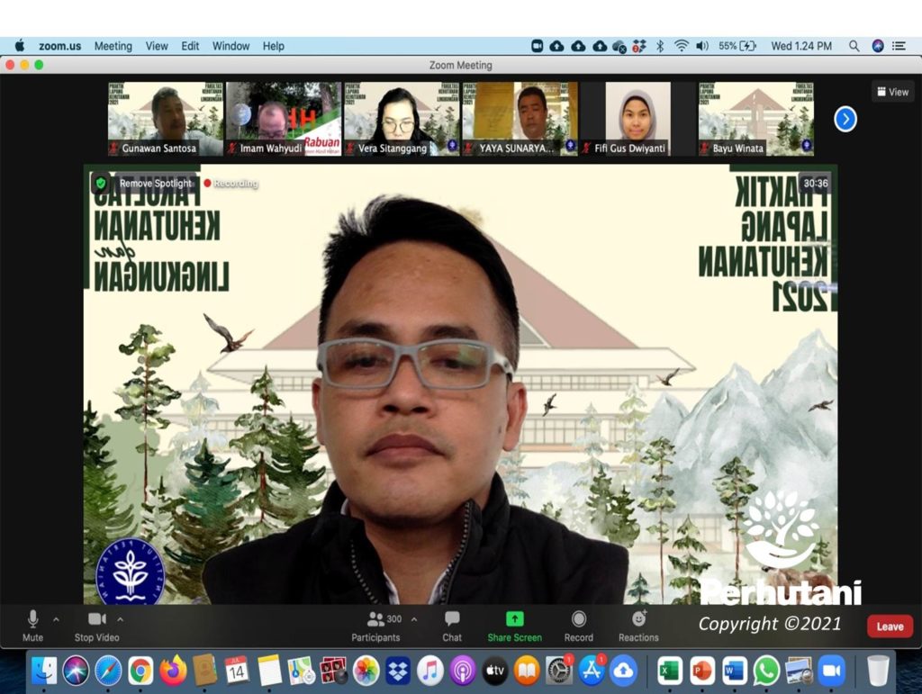Viewport: 922px width, 694px height.
Task: Click the green encryption shield icon
Action: point(101,183)
